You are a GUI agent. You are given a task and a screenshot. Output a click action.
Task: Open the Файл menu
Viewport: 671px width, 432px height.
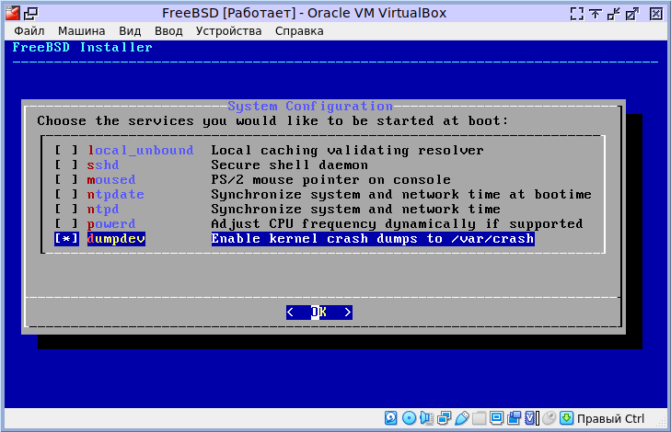tap(29, 31)
